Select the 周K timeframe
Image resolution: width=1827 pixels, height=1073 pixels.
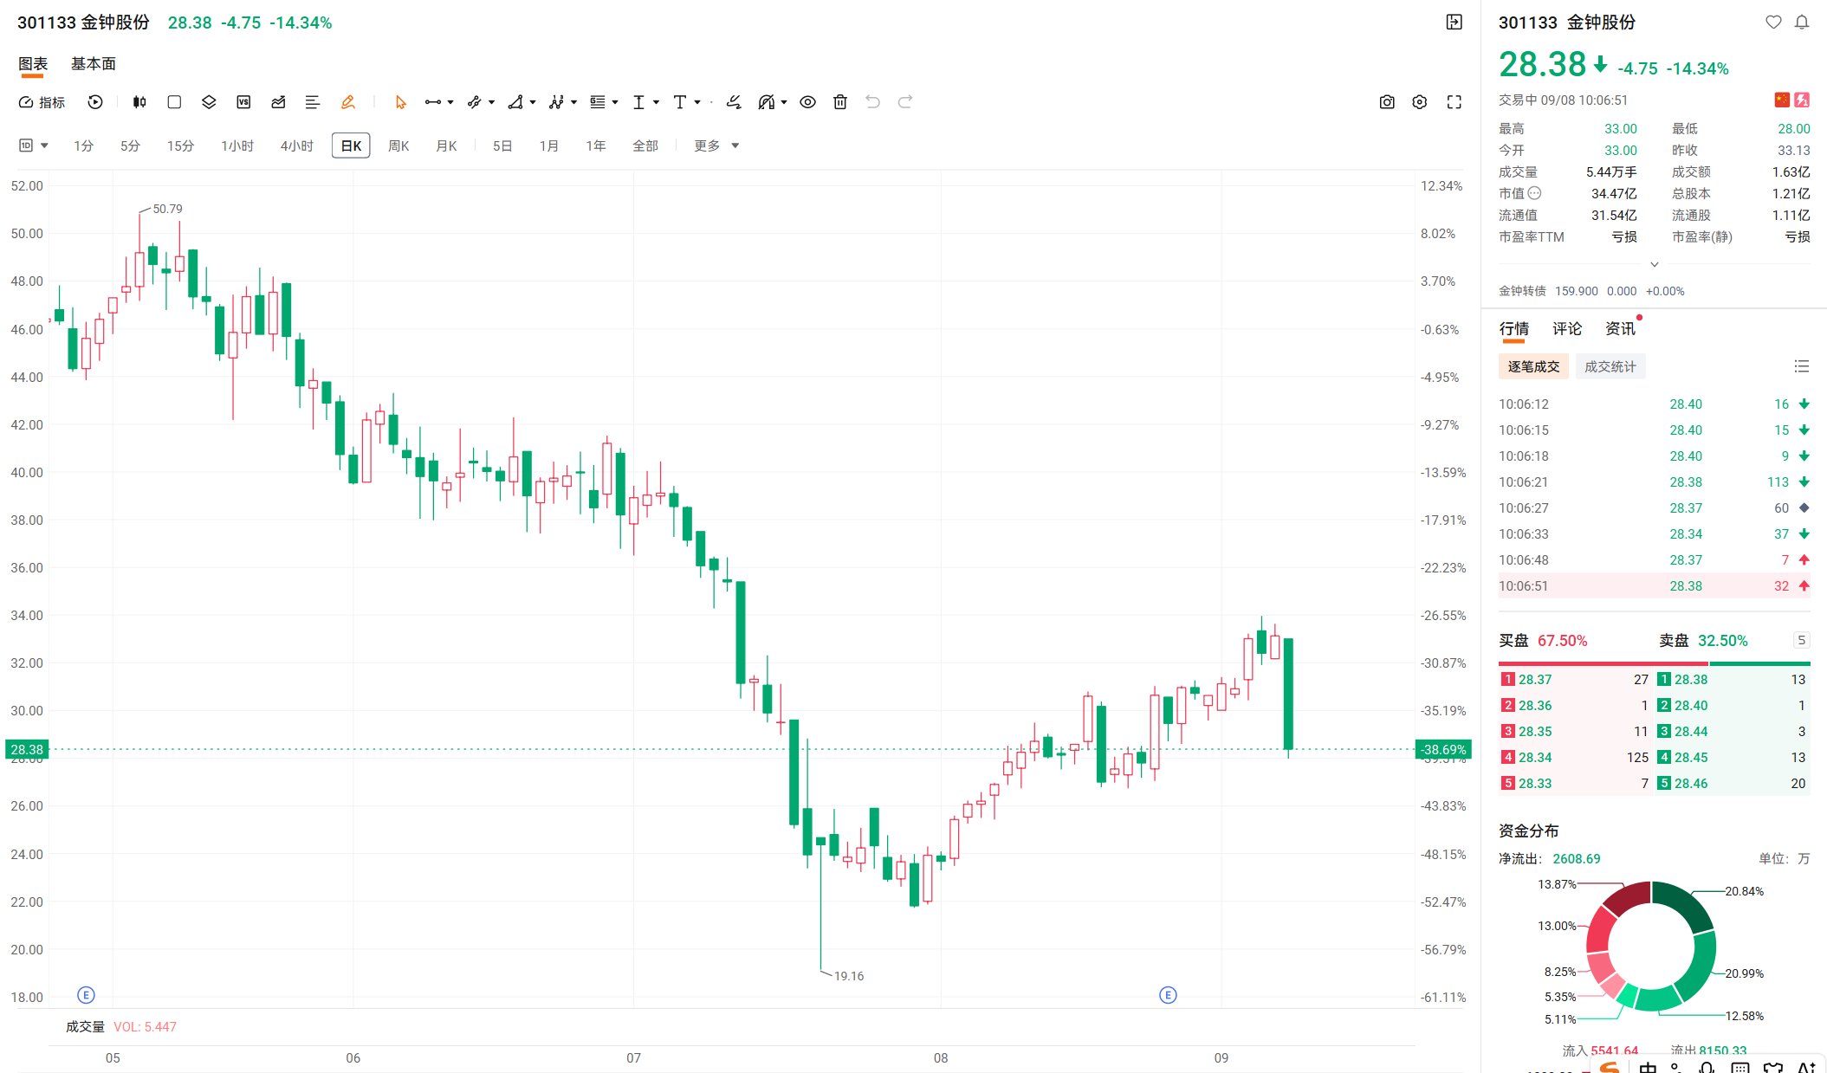398,145
